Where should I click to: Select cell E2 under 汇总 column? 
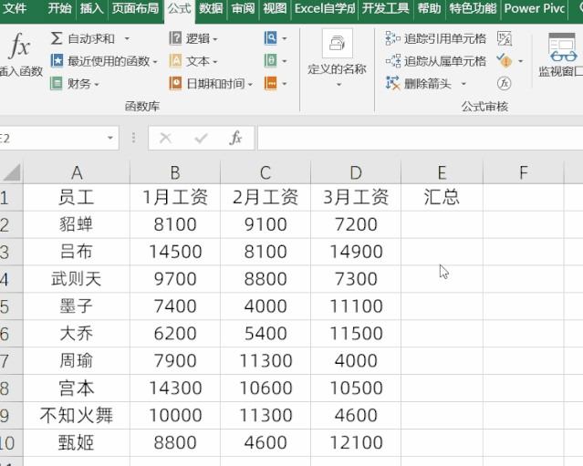click(442, 224)
